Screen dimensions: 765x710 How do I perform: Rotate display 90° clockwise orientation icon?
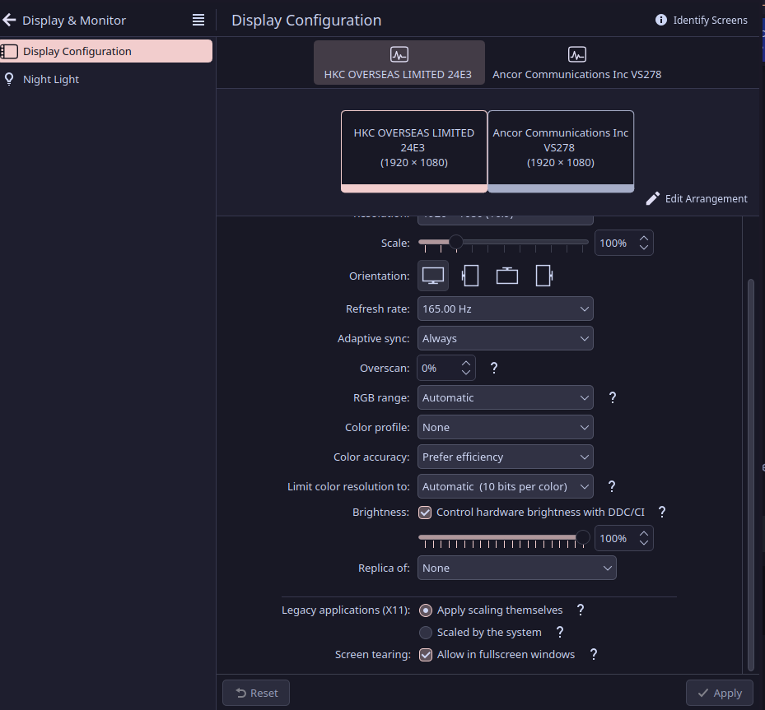[544, 276]
